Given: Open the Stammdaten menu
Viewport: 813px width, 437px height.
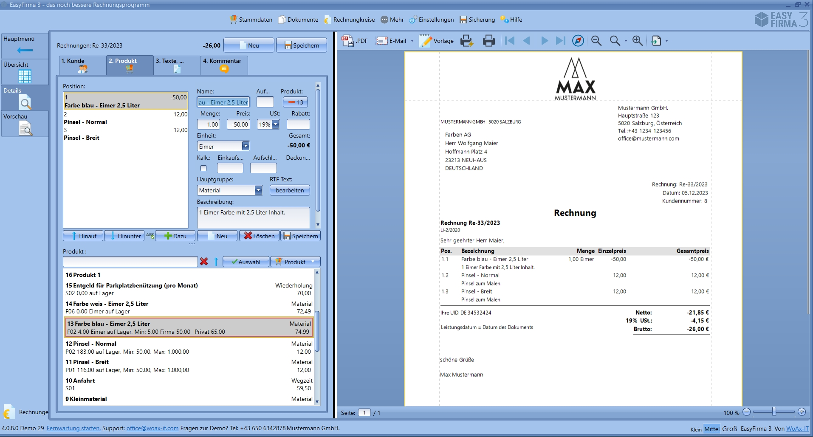Looking at the screenshot, I should pos(251,20).
